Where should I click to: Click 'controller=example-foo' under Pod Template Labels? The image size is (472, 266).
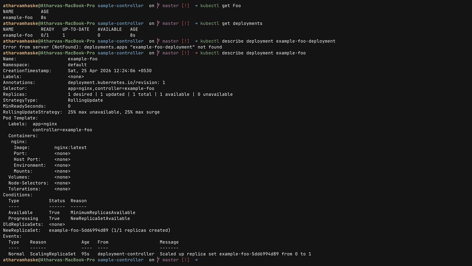click(x=63, y=130)
